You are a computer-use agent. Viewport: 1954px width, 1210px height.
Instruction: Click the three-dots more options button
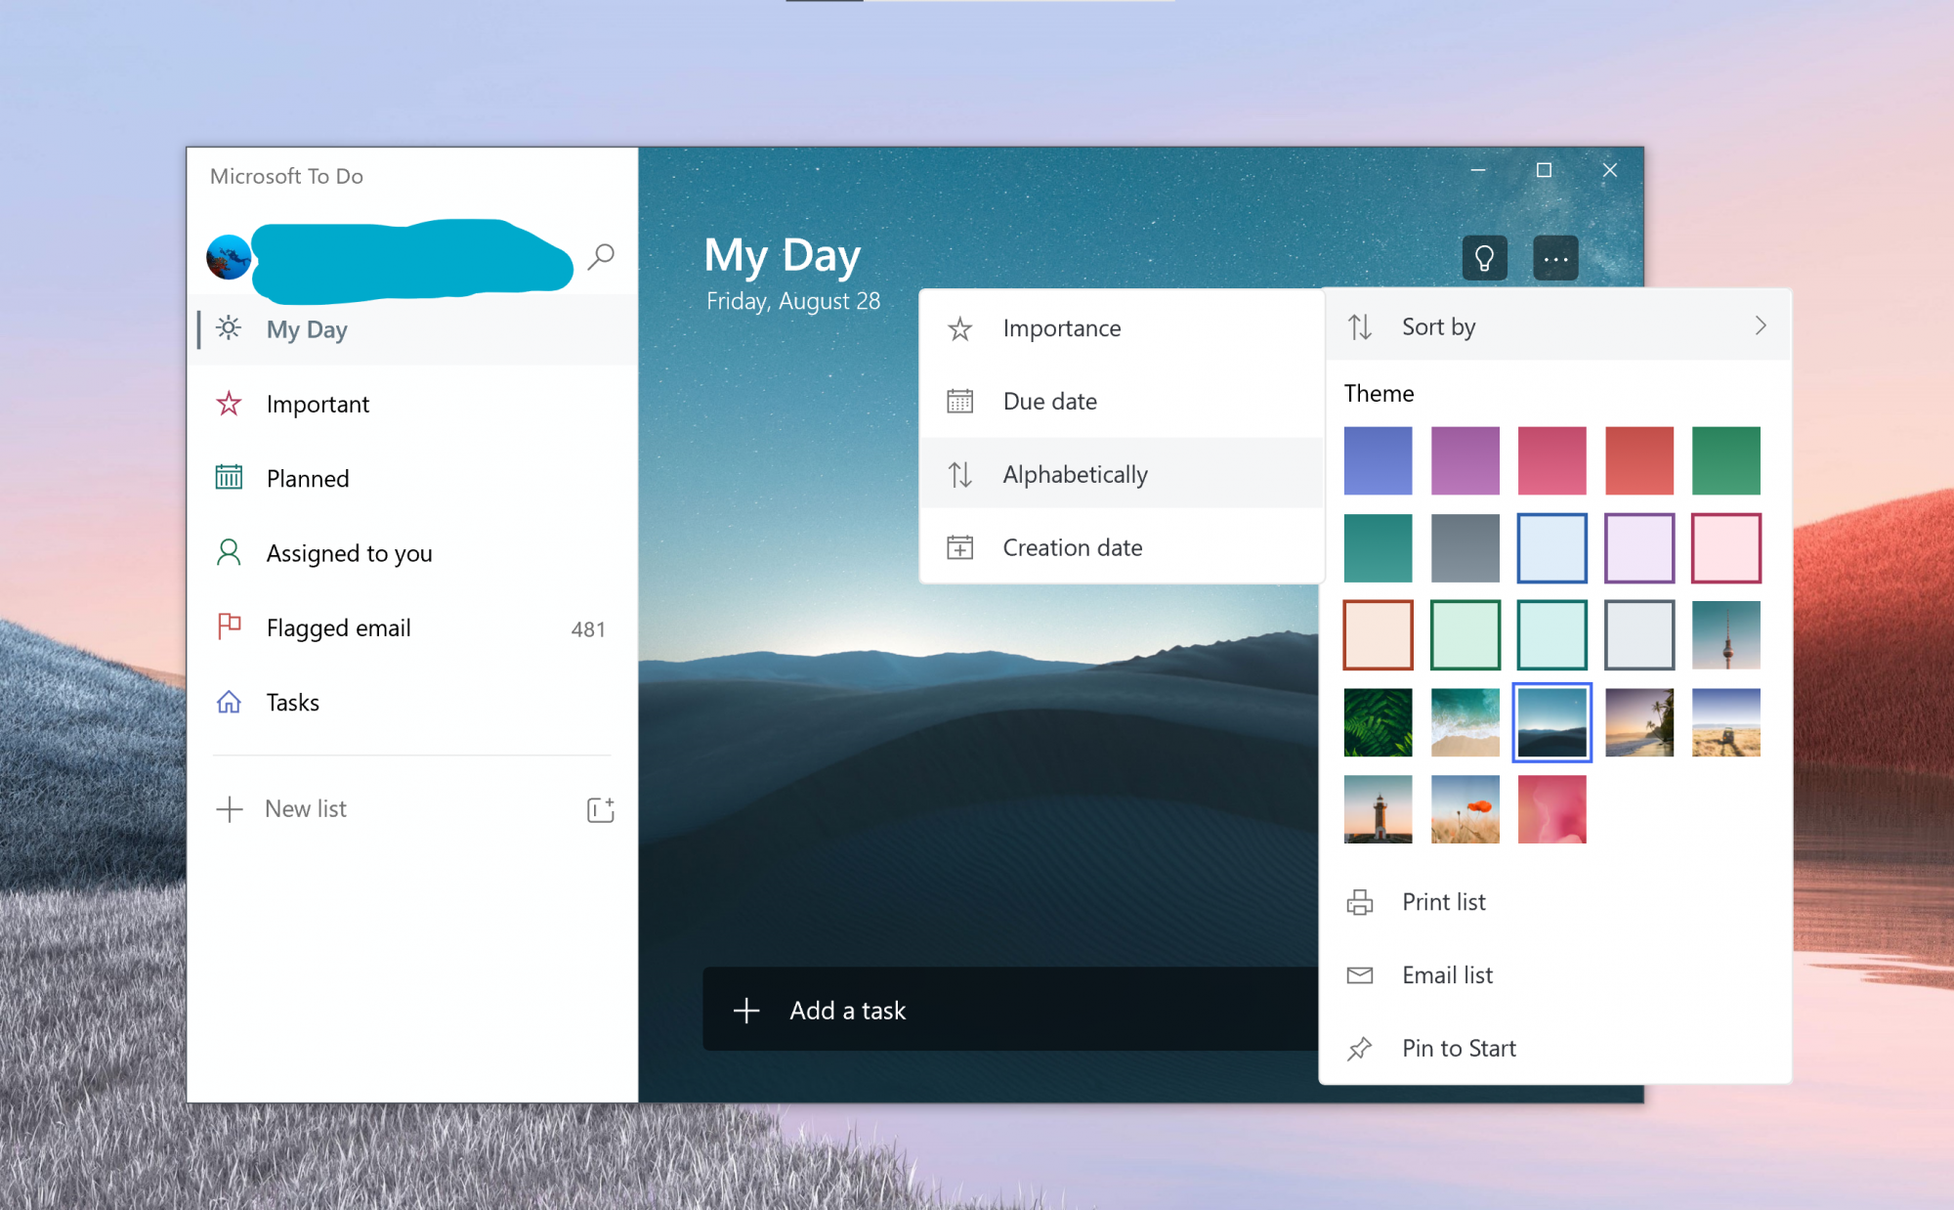(1555, 259)
